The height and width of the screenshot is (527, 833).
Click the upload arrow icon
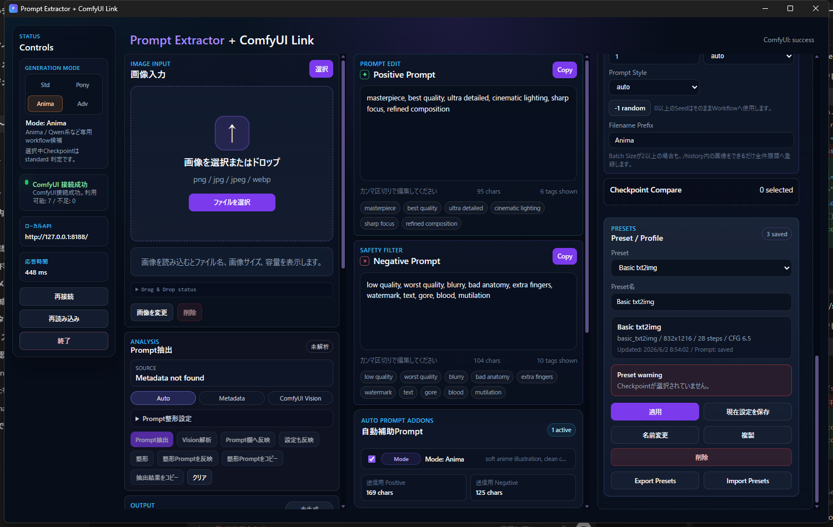pyautogui.click(x=232, y=133)
